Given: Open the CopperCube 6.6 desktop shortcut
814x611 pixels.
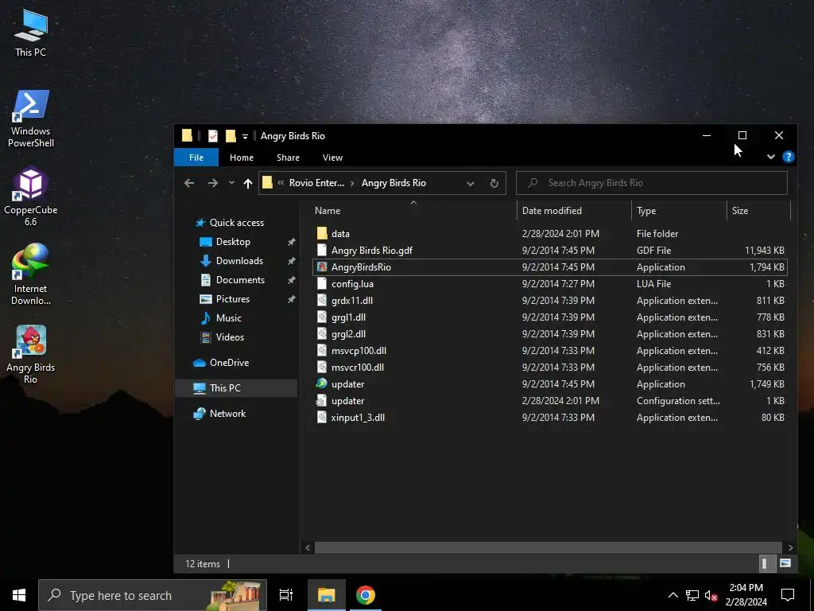Looking at the screenshot, I should pos(31,197).
